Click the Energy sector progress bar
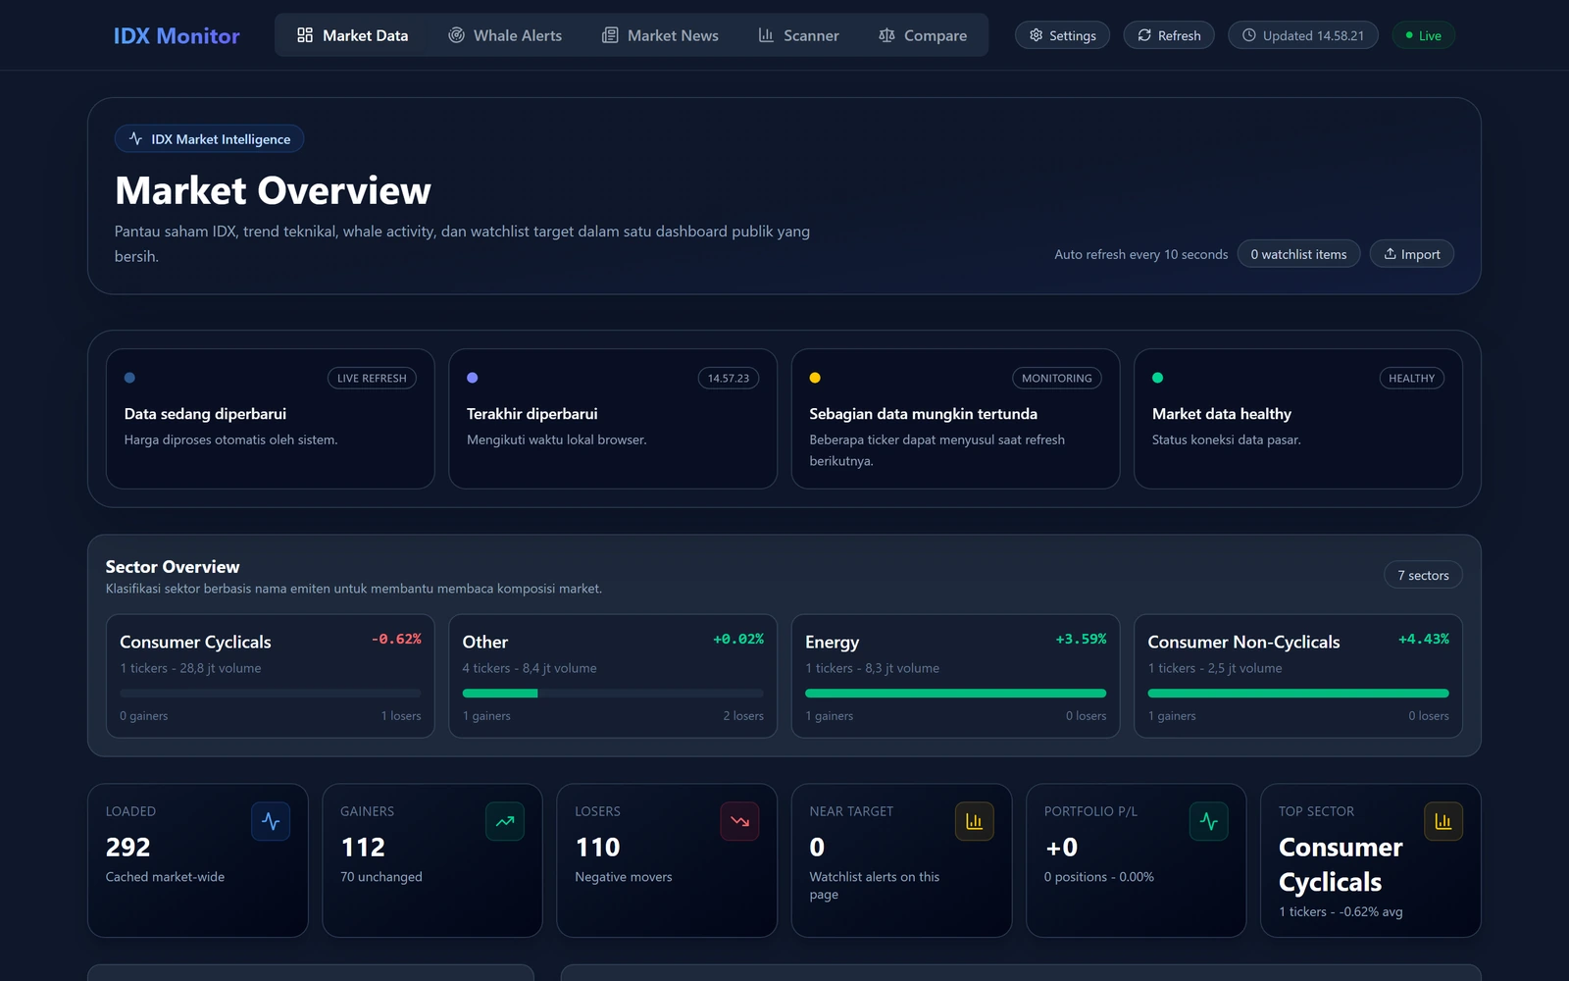 click(x=955, y=693)
